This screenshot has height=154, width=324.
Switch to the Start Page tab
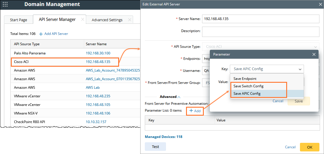coord(19,20)
